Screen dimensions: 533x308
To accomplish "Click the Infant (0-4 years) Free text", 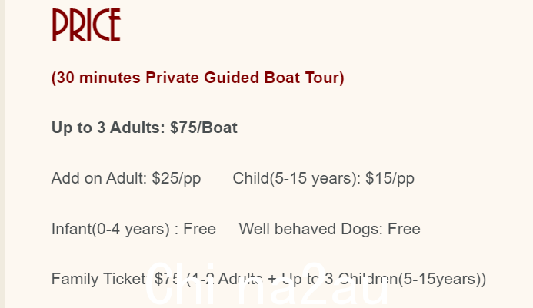I will [x=134, y=229].
